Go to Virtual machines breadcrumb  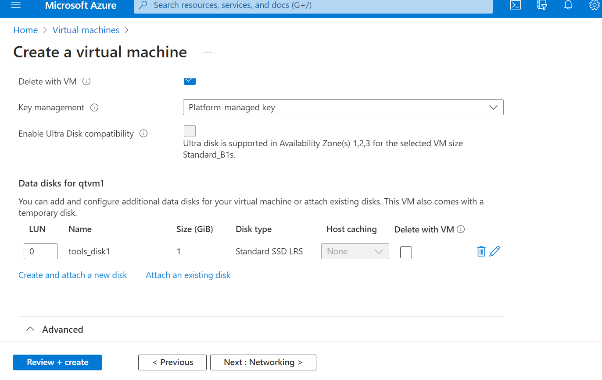[x=86, y=30]
